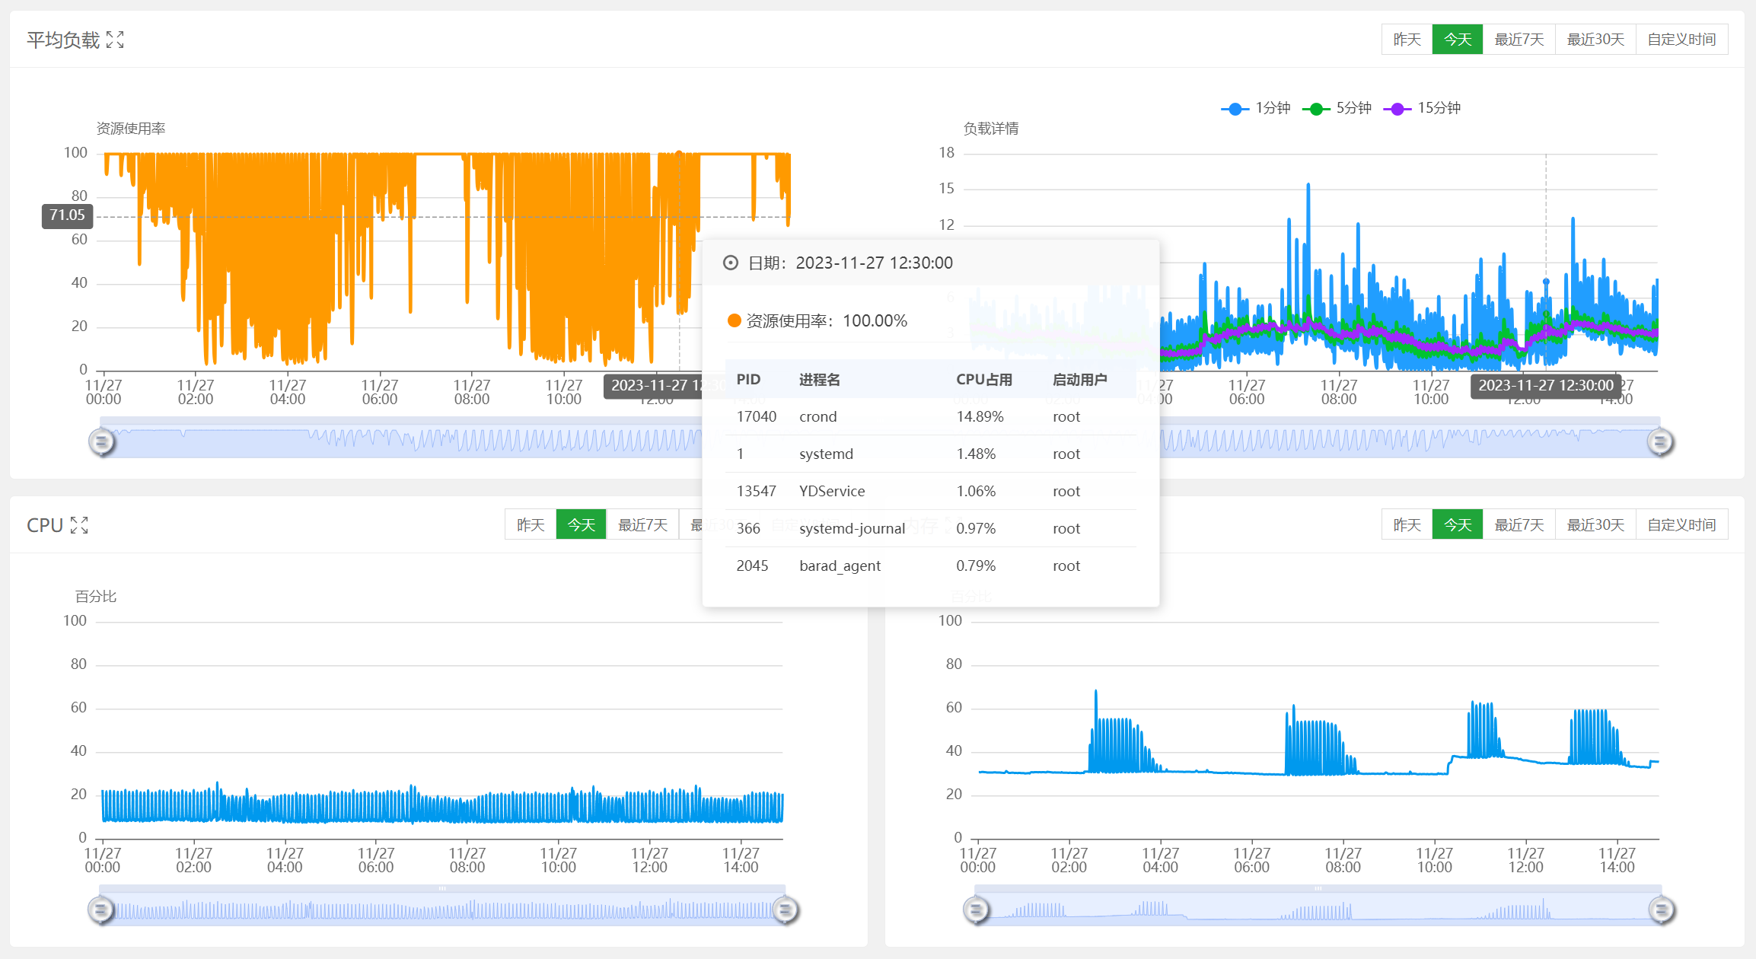The width and height of the screenshot is (1756, 959).
Task: Click left zoom handle under CPU chart
Action: point(100,910)
